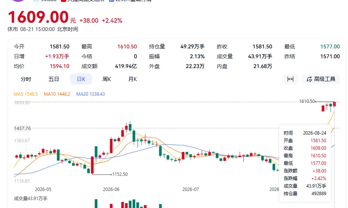Click the MA5 1548.5 indicator label
Image resolution: width=348 pixels, height=208 pixels.
pyautogui.click(x=26, y=94)
